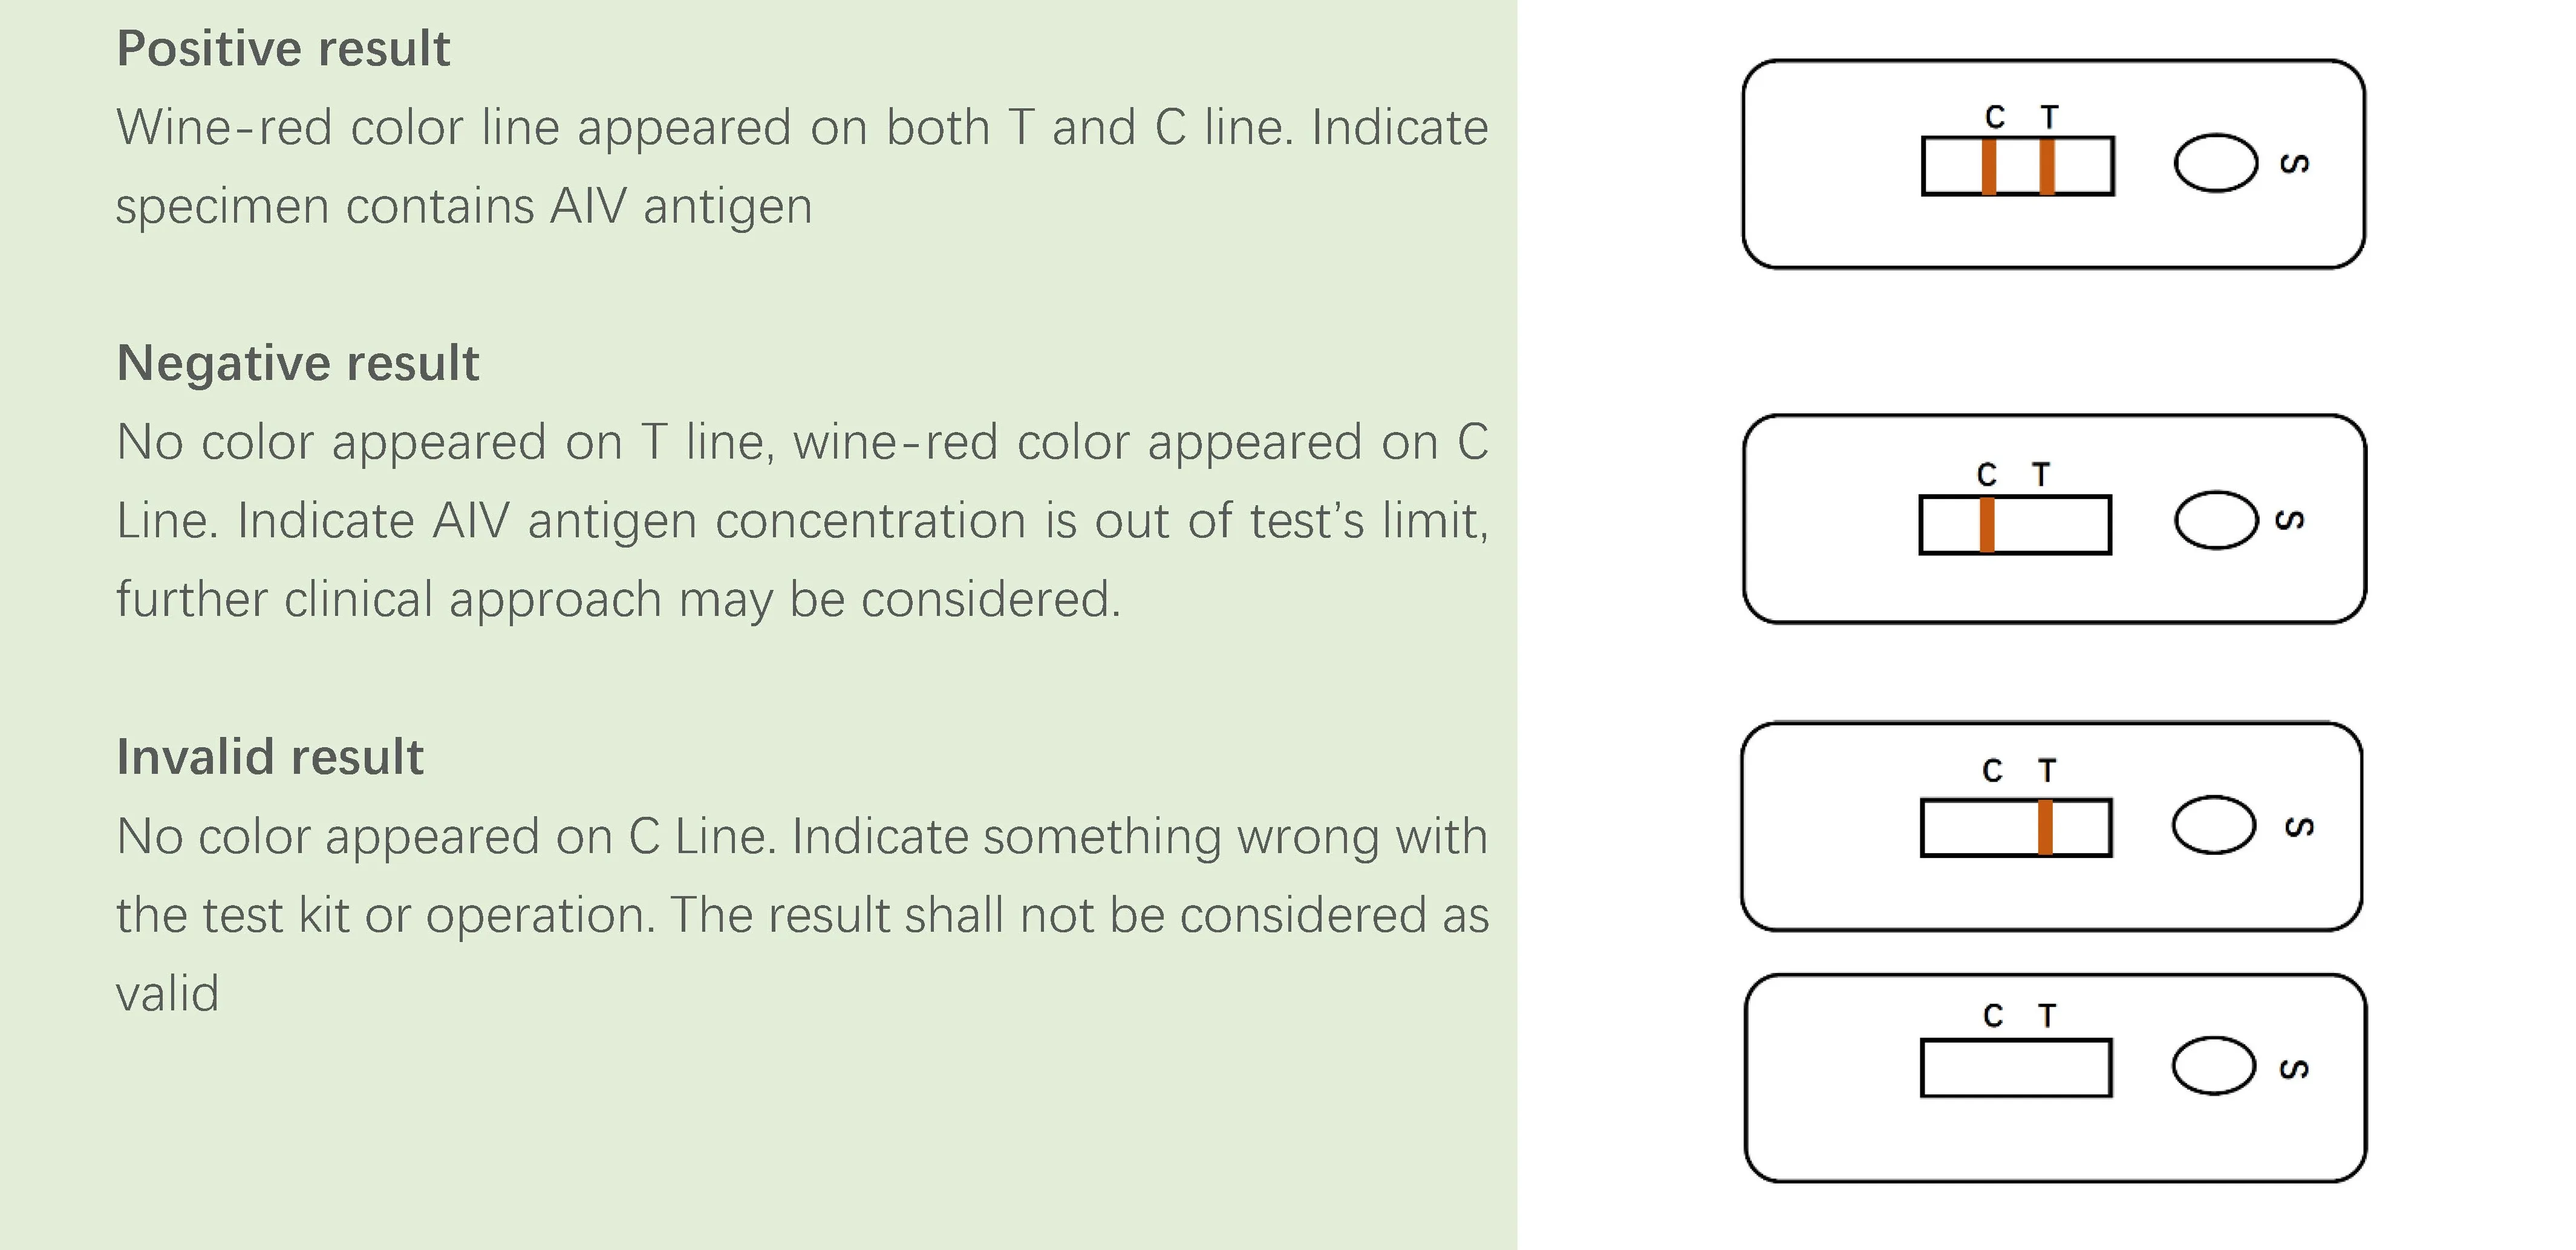Click the orange C line on the positive cassette

(1989, 166)
